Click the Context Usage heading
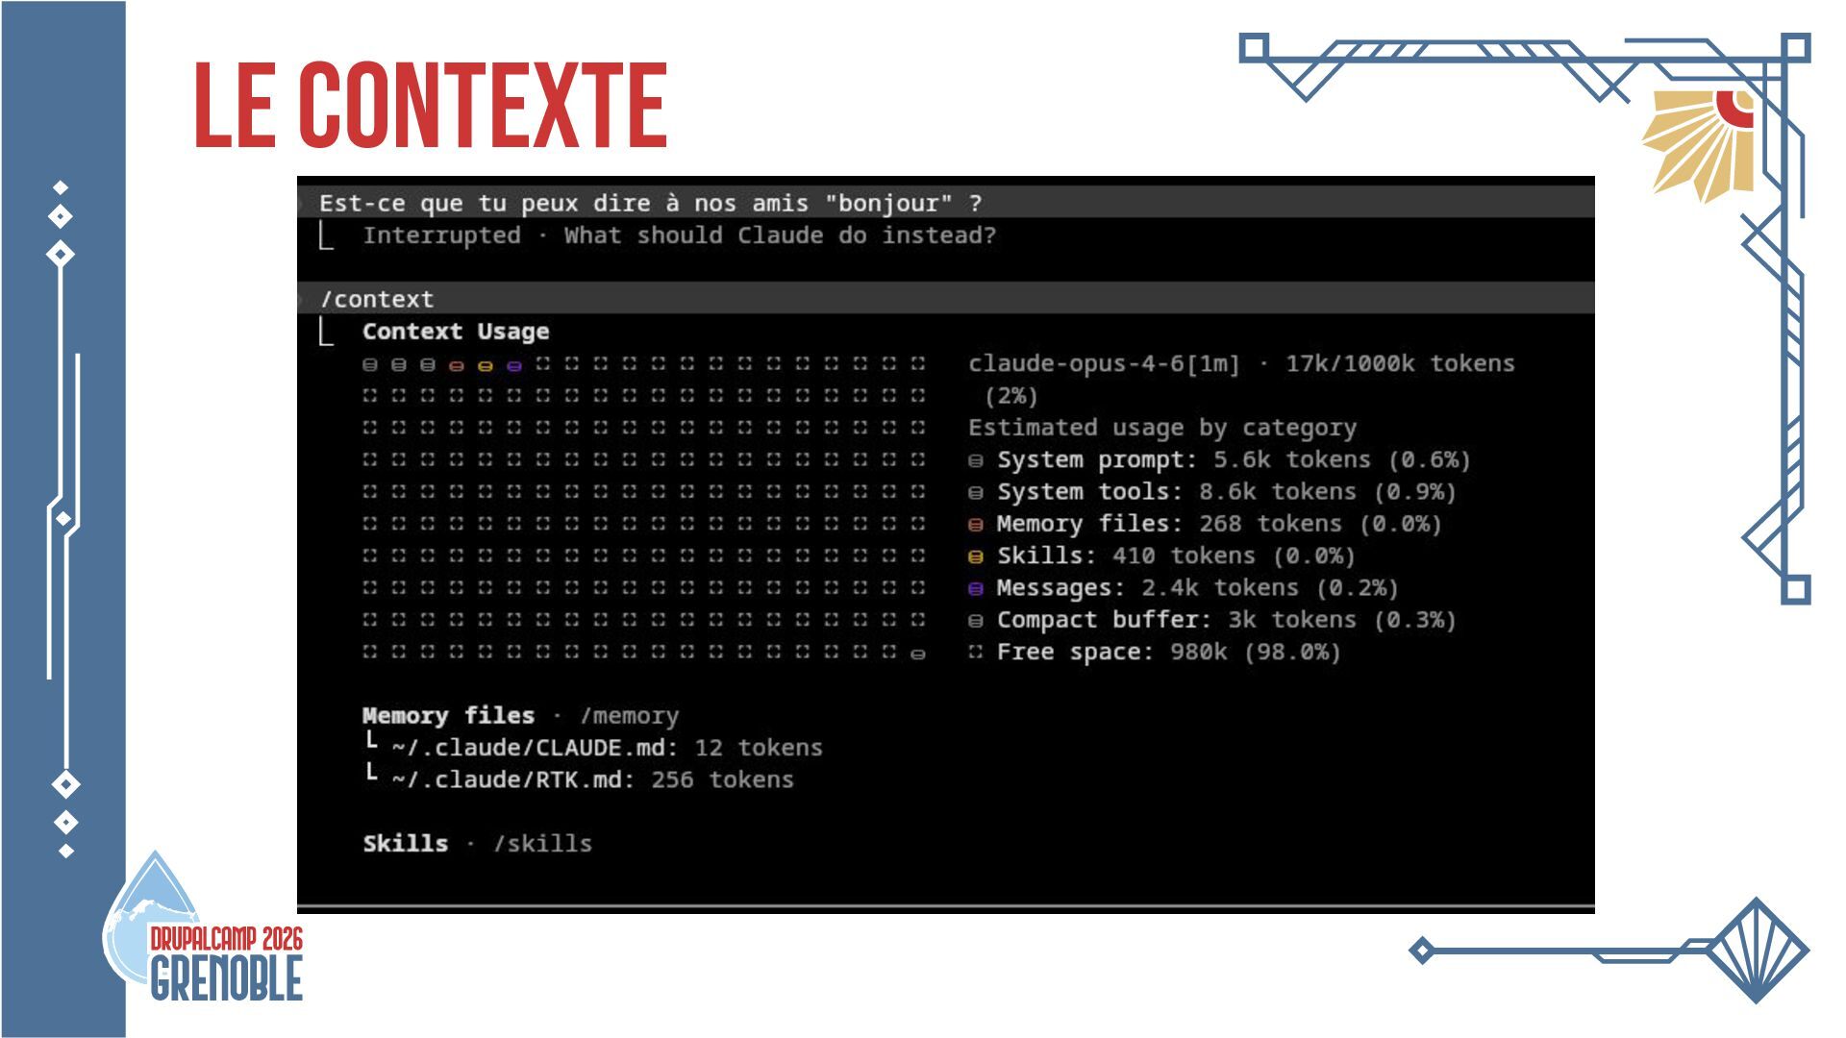Screen dimensions: 1846x1038 455,332
